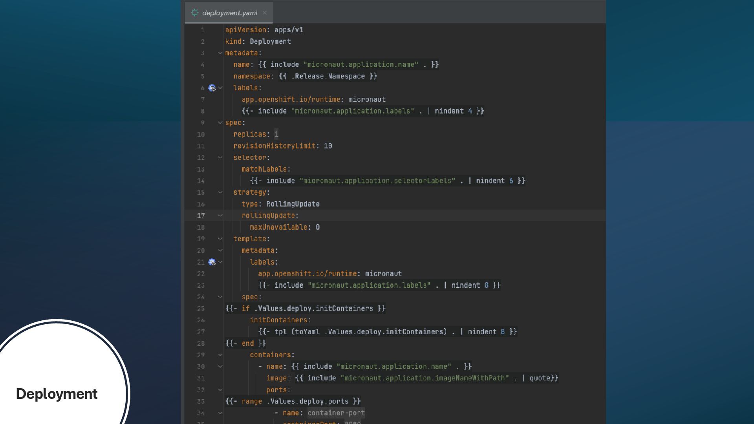
Task: Fold the ports section on line 32
Action: (x=220, y=390)
